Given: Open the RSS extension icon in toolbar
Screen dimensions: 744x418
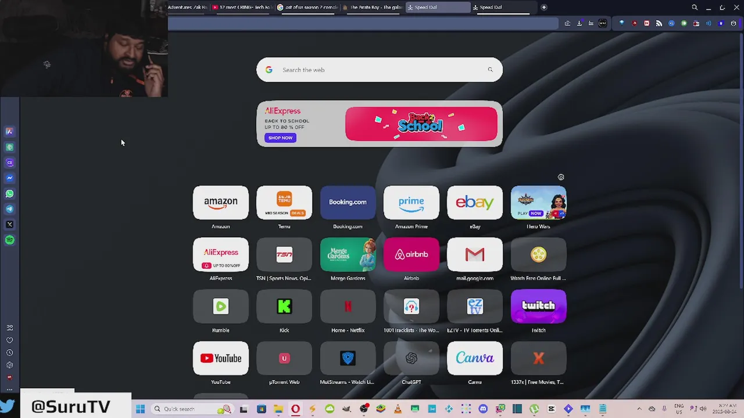Looking at the screenshot, I should pyautogui.click(x=659, y=23).
